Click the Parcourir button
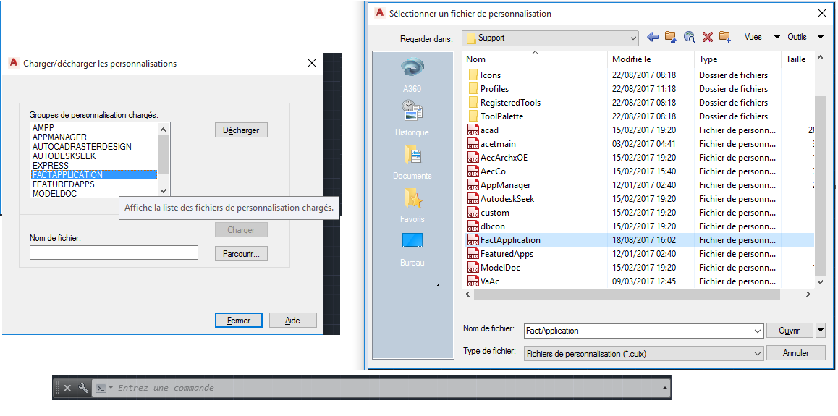This screenshot has width=838, height=416. [x=241, y=254]
